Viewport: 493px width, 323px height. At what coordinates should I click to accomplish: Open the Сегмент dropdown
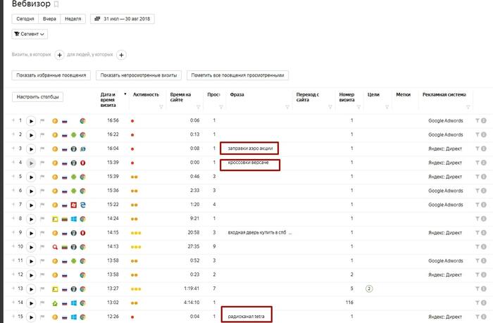30,34
